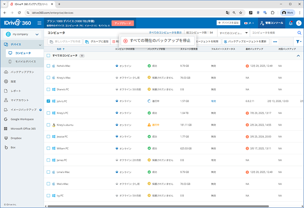Check the box for Kristy's ubuntu
Viewport: 304px width, 208px height.
click(48, 125)
